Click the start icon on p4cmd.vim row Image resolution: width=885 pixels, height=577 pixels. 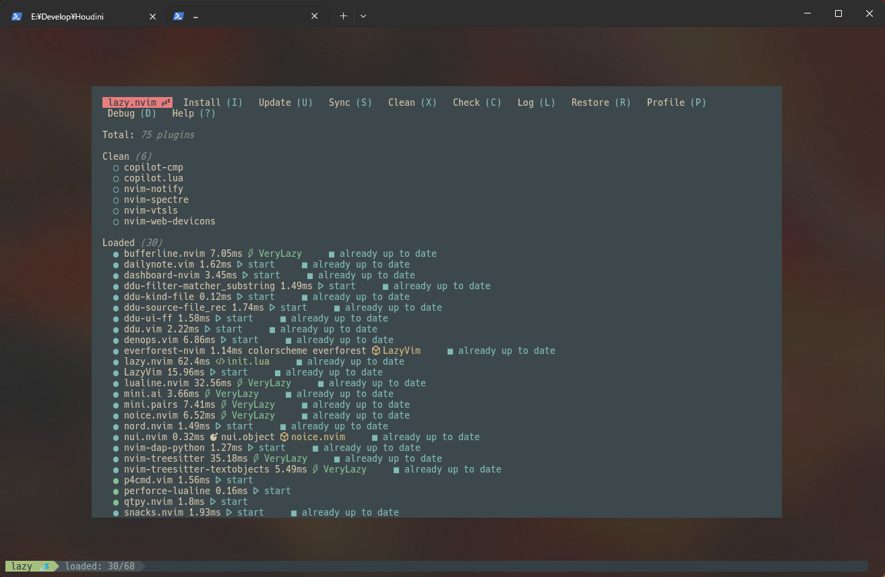[x=218, y=480]
